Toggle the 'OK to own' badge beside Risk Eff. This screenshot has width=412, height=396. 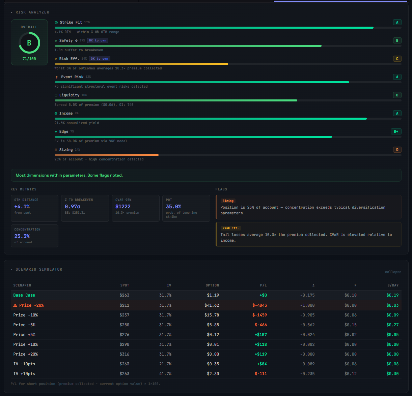point(99,58)
